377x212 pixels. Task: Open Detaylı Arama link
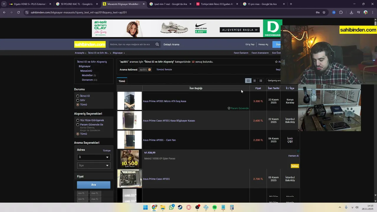click(171, 44)
